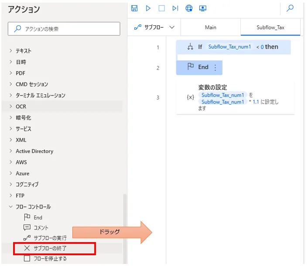Click the If Subflow_Tax_num1 condition step
The height and width of the screenshot is (267, 308).
click(x=233, y=47)
